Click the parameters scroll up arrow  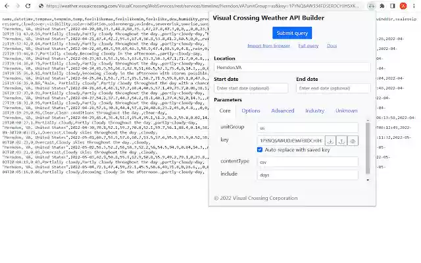(x=368, y=120)
